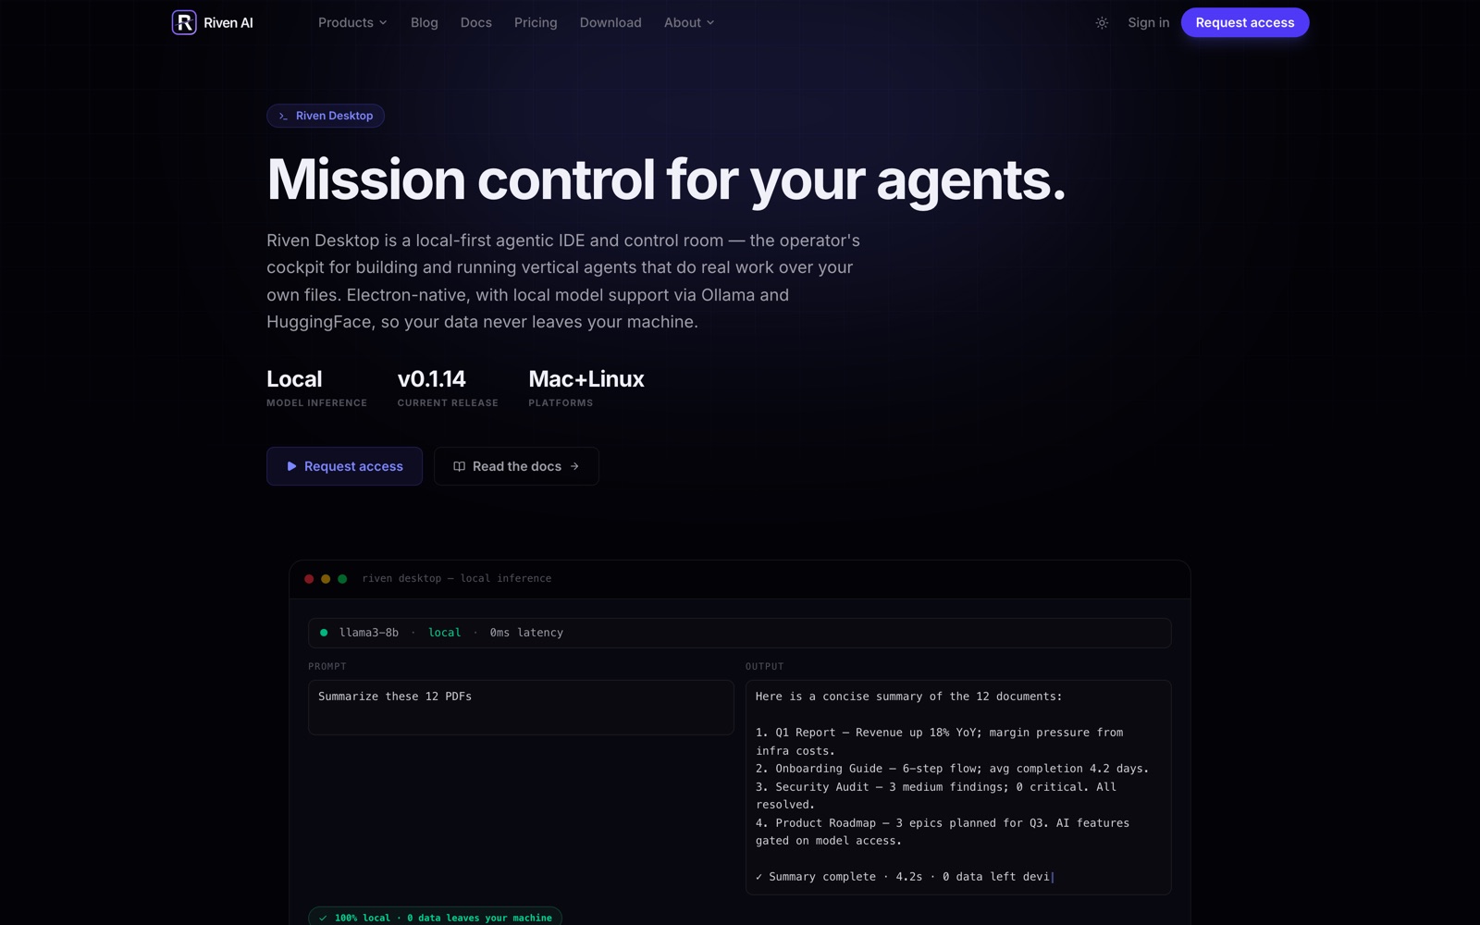1480x925 pixels.
Task: Click the '100% local' checkmark badge
Action: point(435,918)
